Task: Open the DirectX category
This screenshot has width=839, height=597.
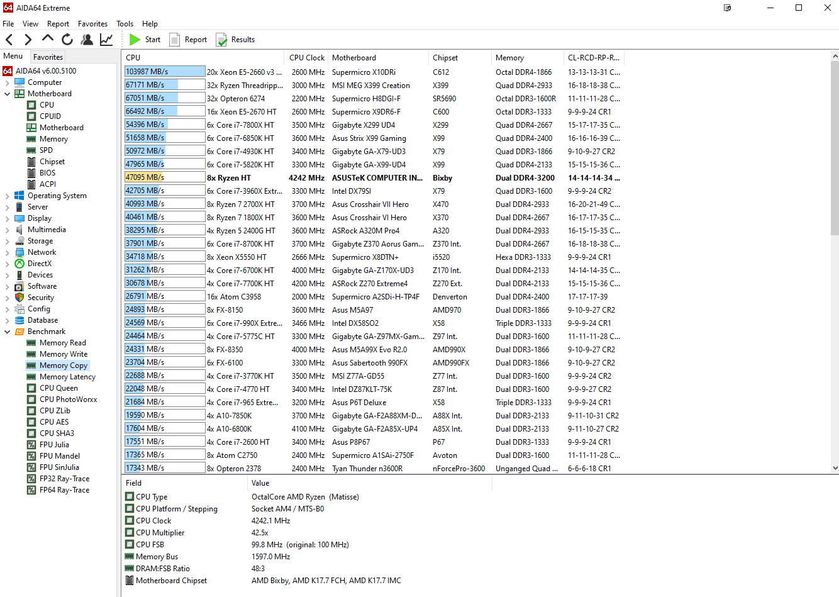Action: [x=39, y=264]
